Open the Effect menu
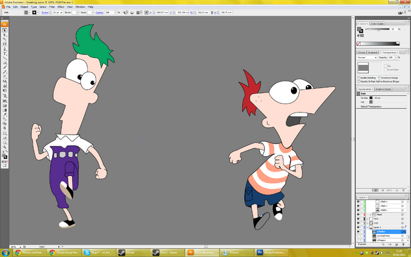The width and height of the screenshot is (411, 257). [61, 7]
